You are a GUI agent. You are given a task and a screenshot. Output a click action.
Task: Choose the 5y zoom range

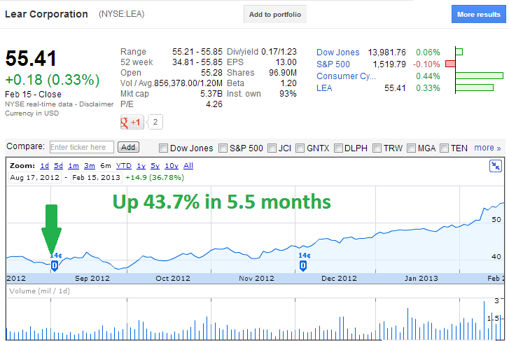point(155,166)
